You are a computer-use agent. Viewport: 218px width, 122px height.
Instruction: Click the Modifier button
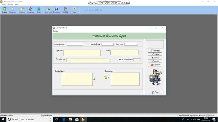tap(155, 61)
